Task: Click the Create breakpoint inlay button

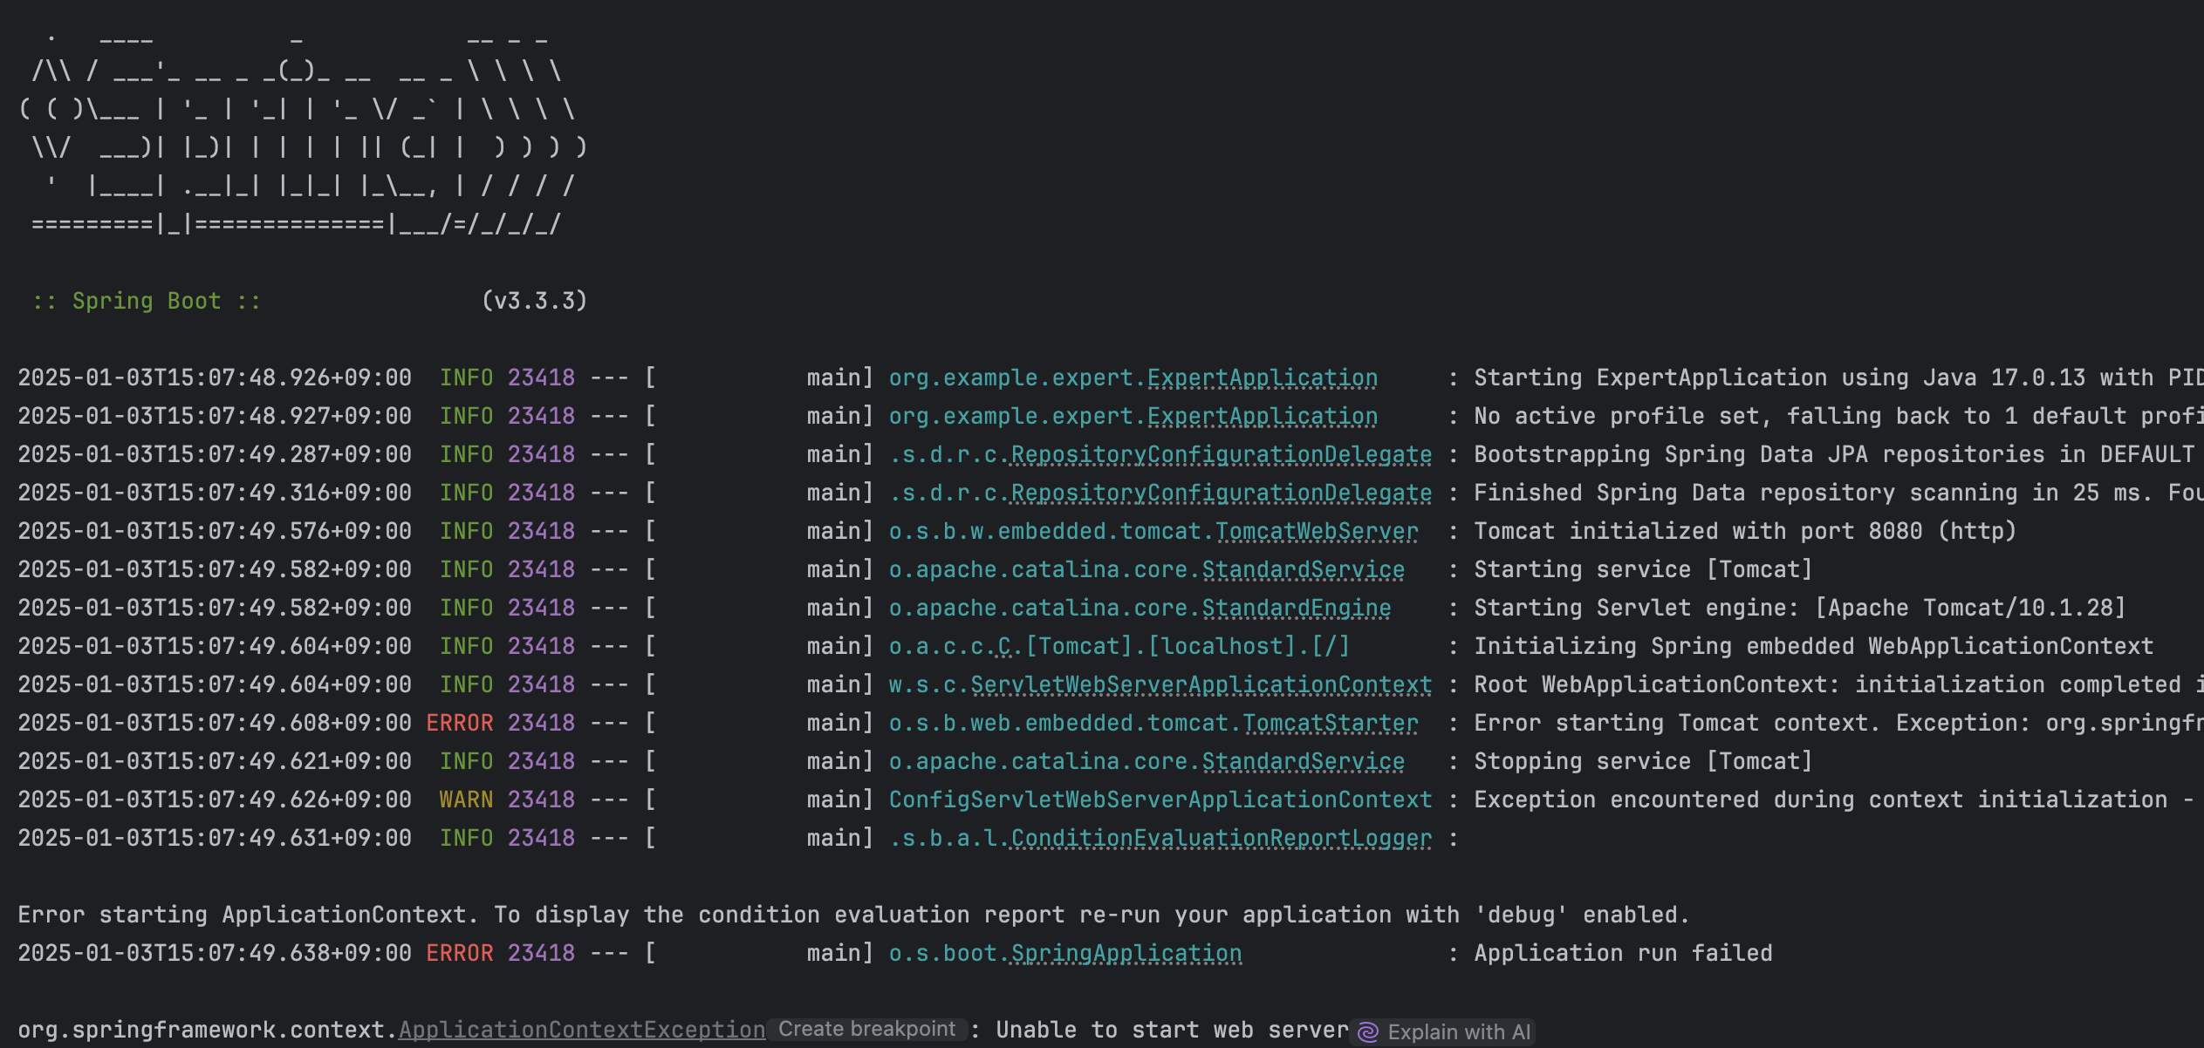Action: (x=866, y=1029)
